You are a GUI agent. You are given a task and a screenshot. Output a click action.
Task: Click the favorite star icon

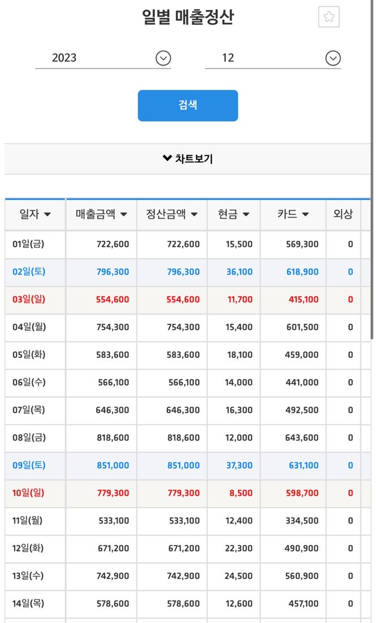pos(329,18)
